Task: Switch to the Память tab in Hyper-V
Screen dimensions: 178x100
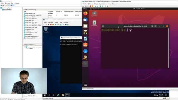Action: [30, 96]
